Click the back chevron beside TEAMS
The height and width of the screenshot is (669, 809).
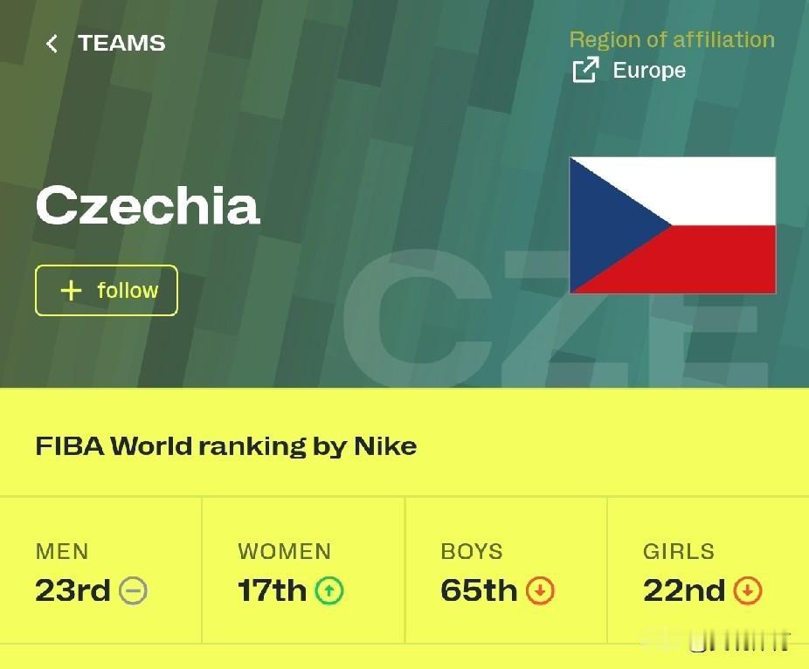[52, 44]
